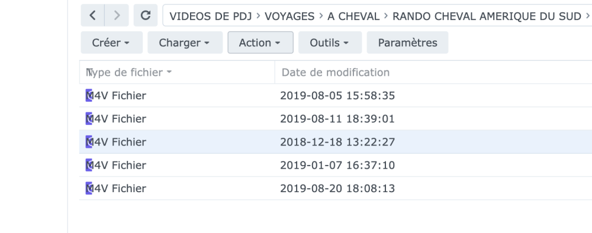Screen dimensions: 592x233
Task: Click the purple icon on the 2019-01-07 row
Action: [x=89, y=165]
